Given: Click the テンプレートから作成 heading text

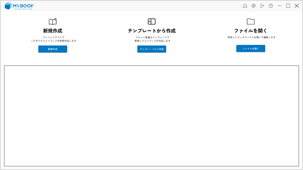Looking at the screenshot, I should click(151, 31).
